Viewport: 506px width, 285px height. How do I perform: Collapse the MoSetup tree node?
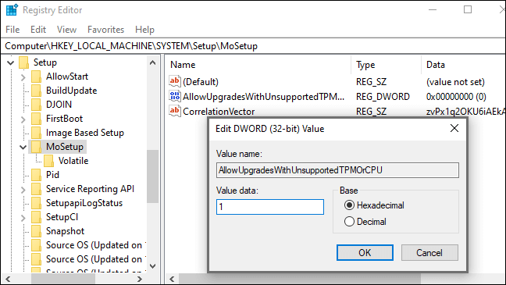click(23, 147)
